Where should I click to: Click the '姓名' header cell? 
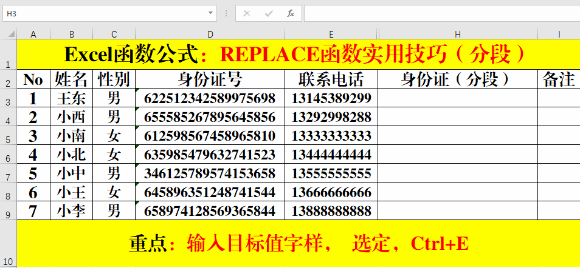(71, 79)
